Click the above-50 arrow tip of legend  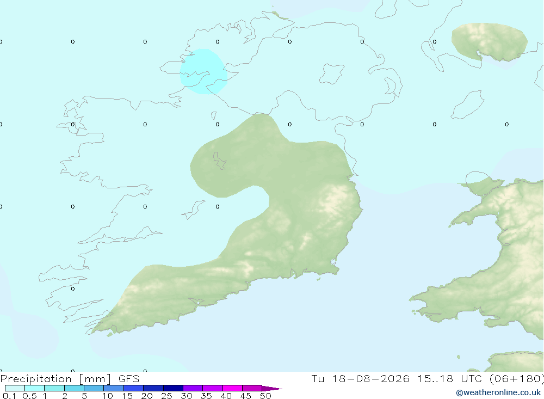(272, 389)
